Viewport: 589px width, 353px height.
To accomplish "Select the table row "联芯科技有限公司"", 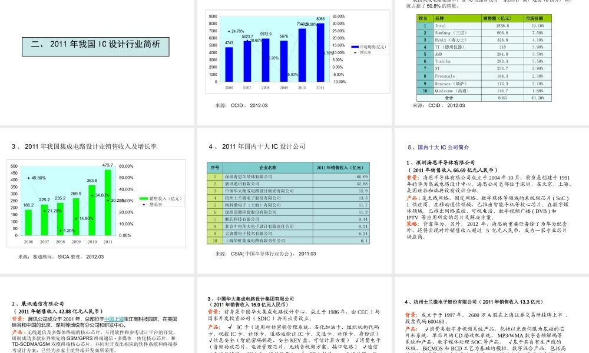I will click(x=289, y=219).
